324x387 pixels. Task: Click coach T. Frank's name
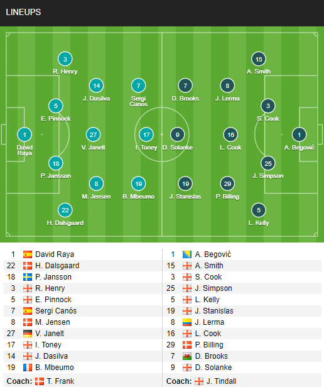pos(60,381)
